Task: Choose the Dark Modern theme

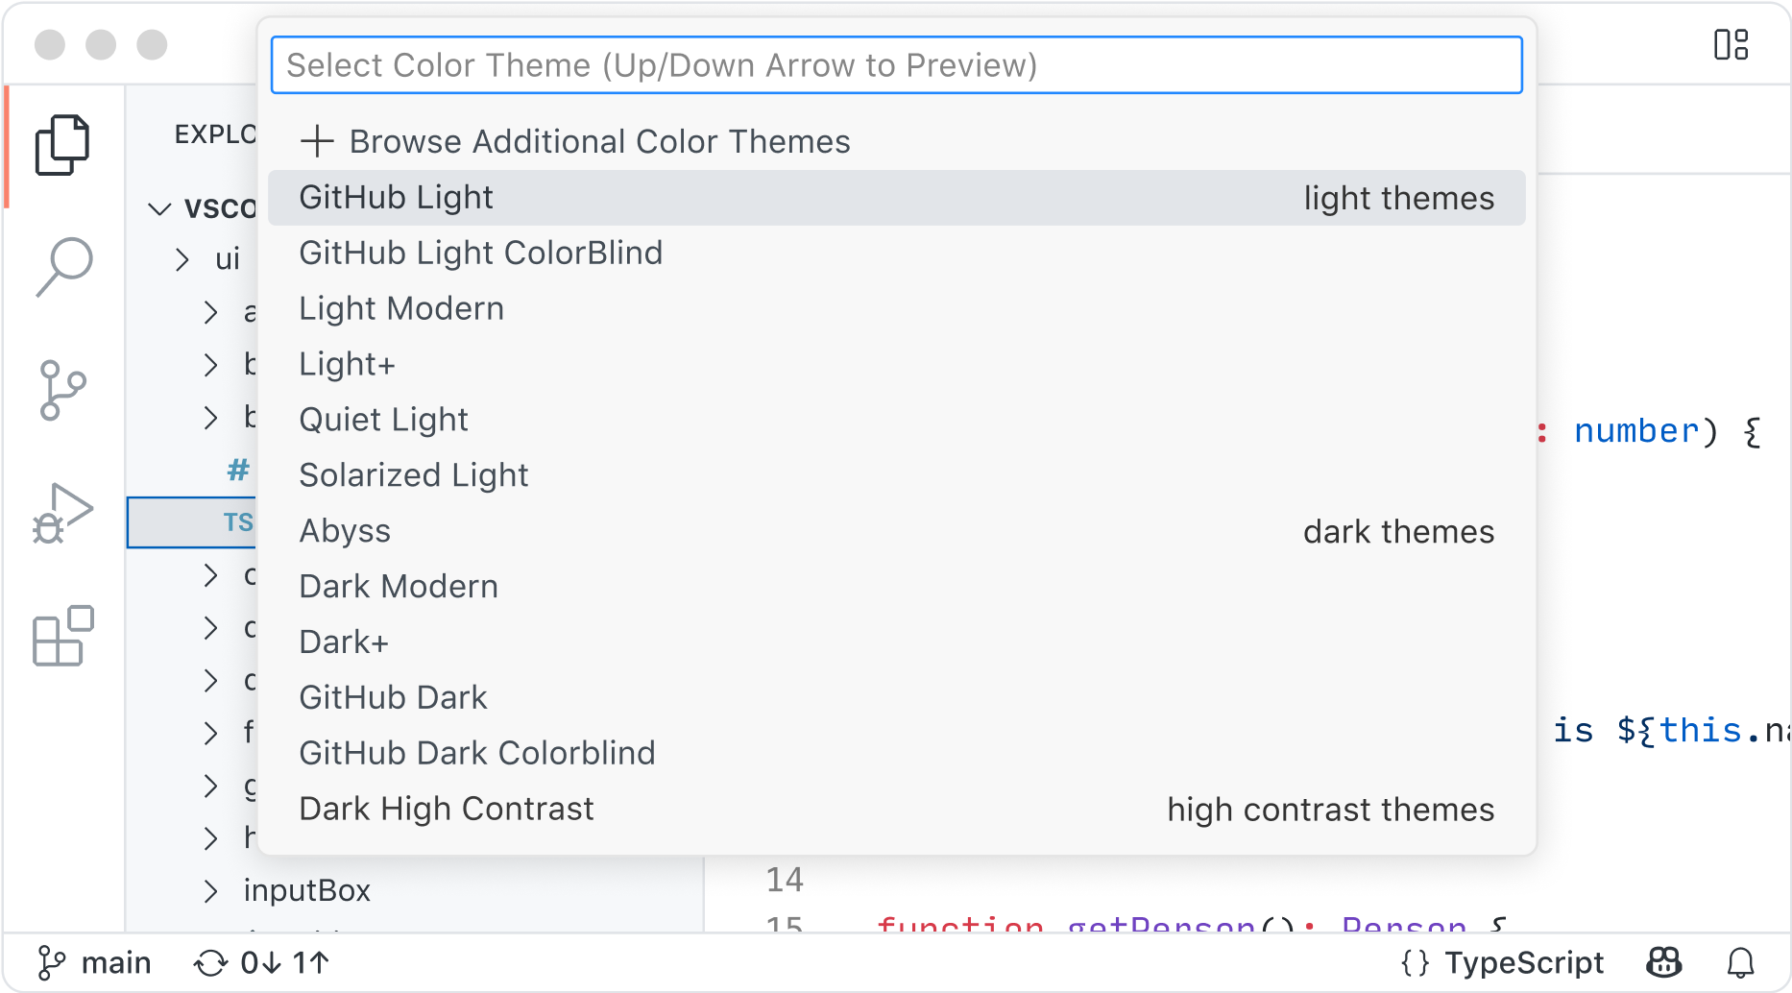Action: [399, 586]
